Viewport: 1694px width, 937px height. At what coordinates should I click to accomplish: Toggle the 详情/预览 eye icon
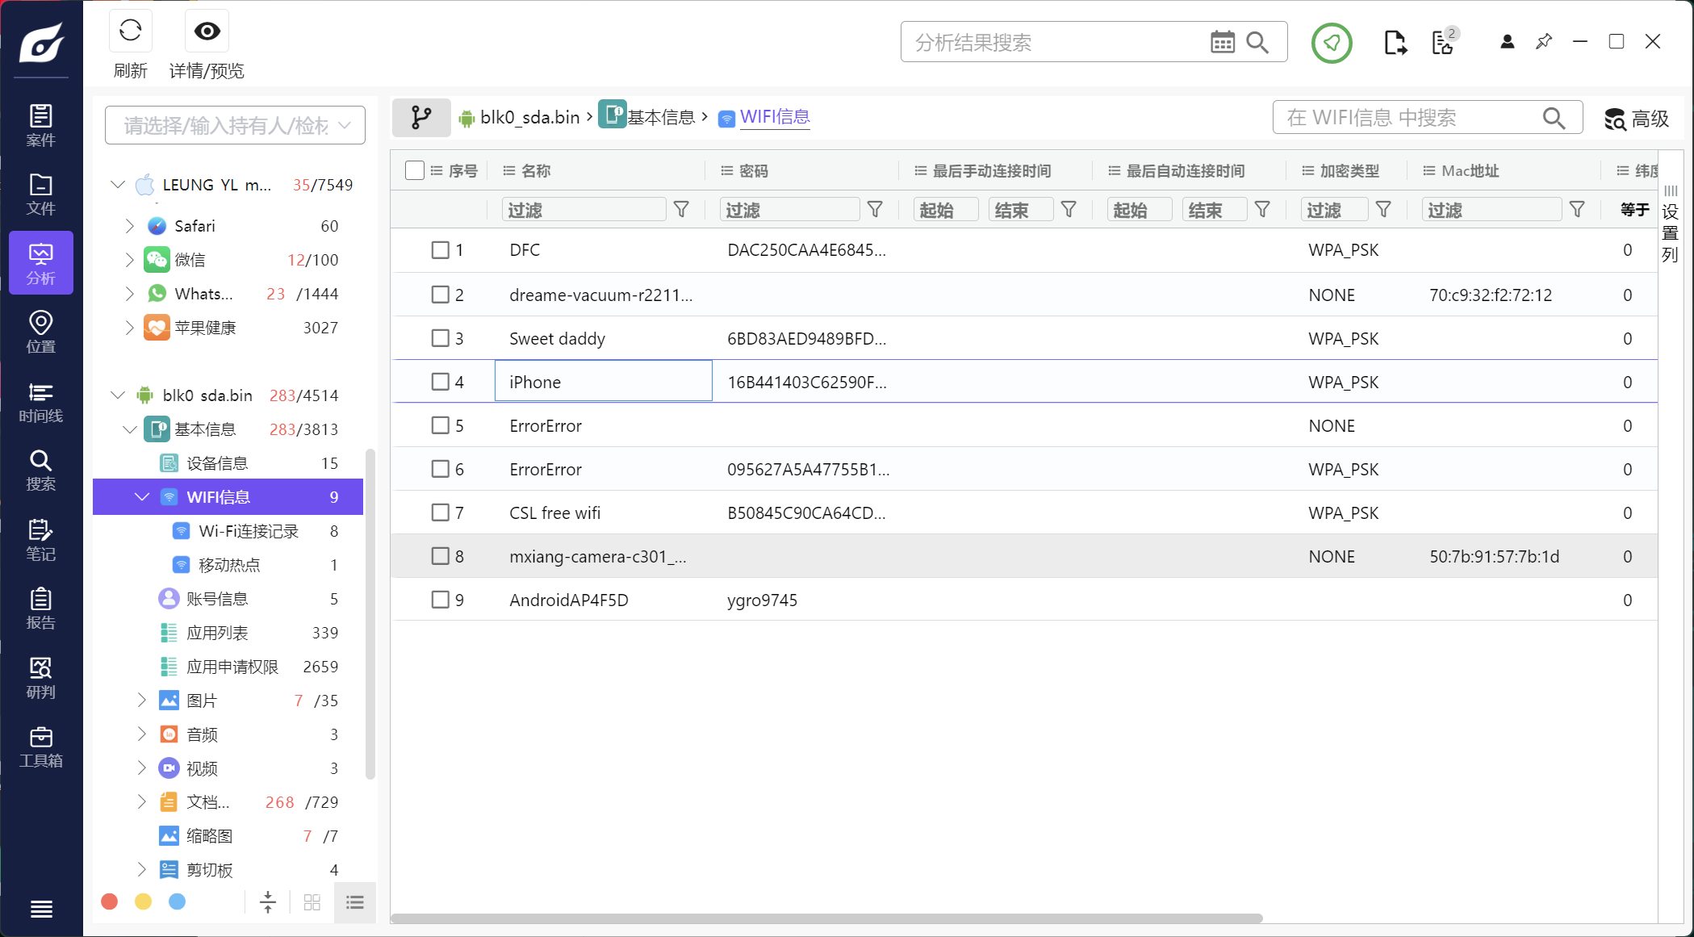pyautogui.click(x=207, y=31)
